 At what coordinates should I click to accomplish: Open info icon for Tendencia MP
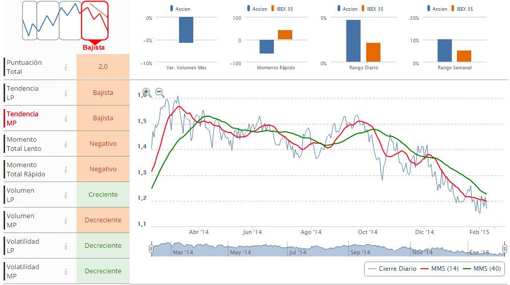(66, 119)
